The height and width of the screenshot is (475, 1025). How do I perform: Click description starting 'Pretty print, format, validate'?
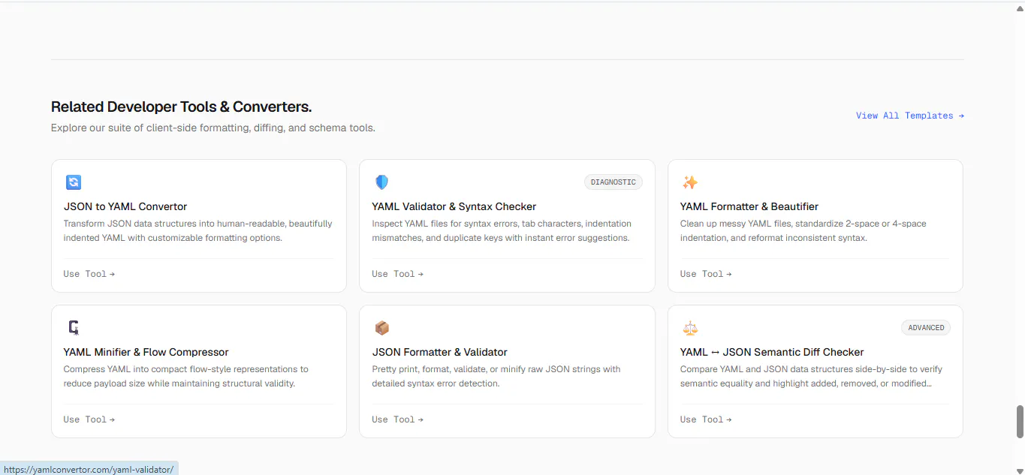[496, 376]
